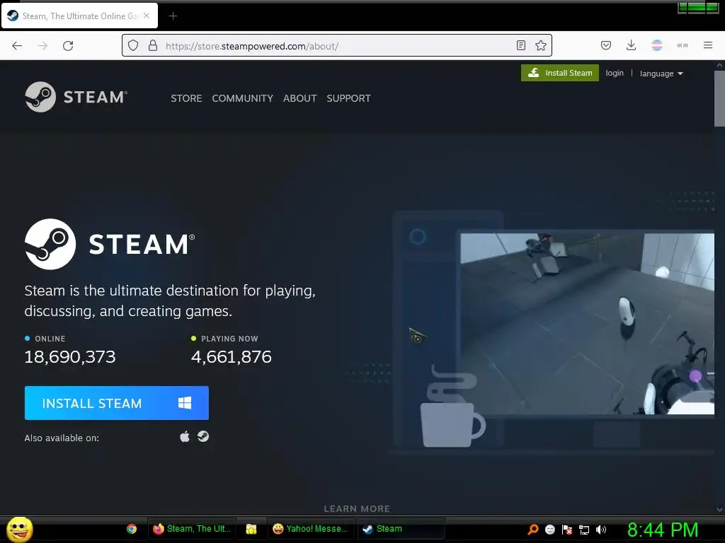Open the Pocket save icon

[606, 45]
